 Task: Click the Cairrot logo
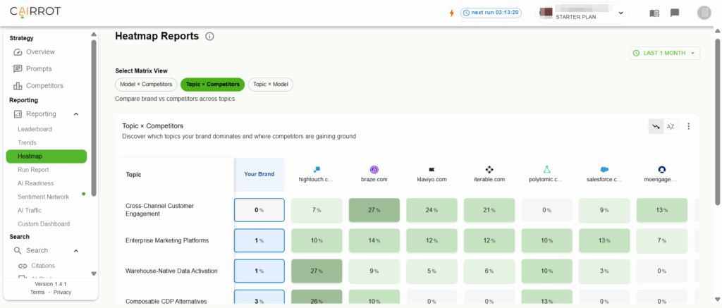click(35, 11)
